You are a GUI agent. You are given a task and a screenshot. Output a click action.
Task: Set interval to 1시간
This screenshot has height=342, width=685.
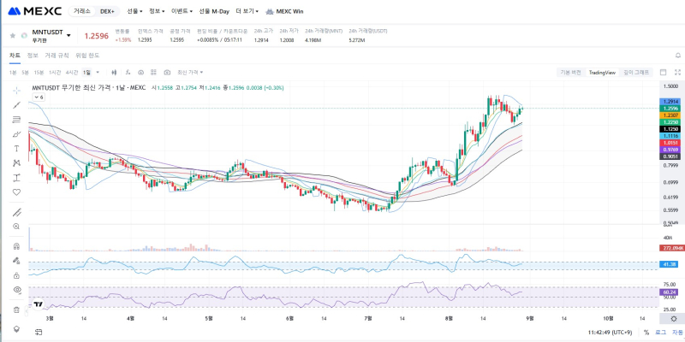[55, 73]
